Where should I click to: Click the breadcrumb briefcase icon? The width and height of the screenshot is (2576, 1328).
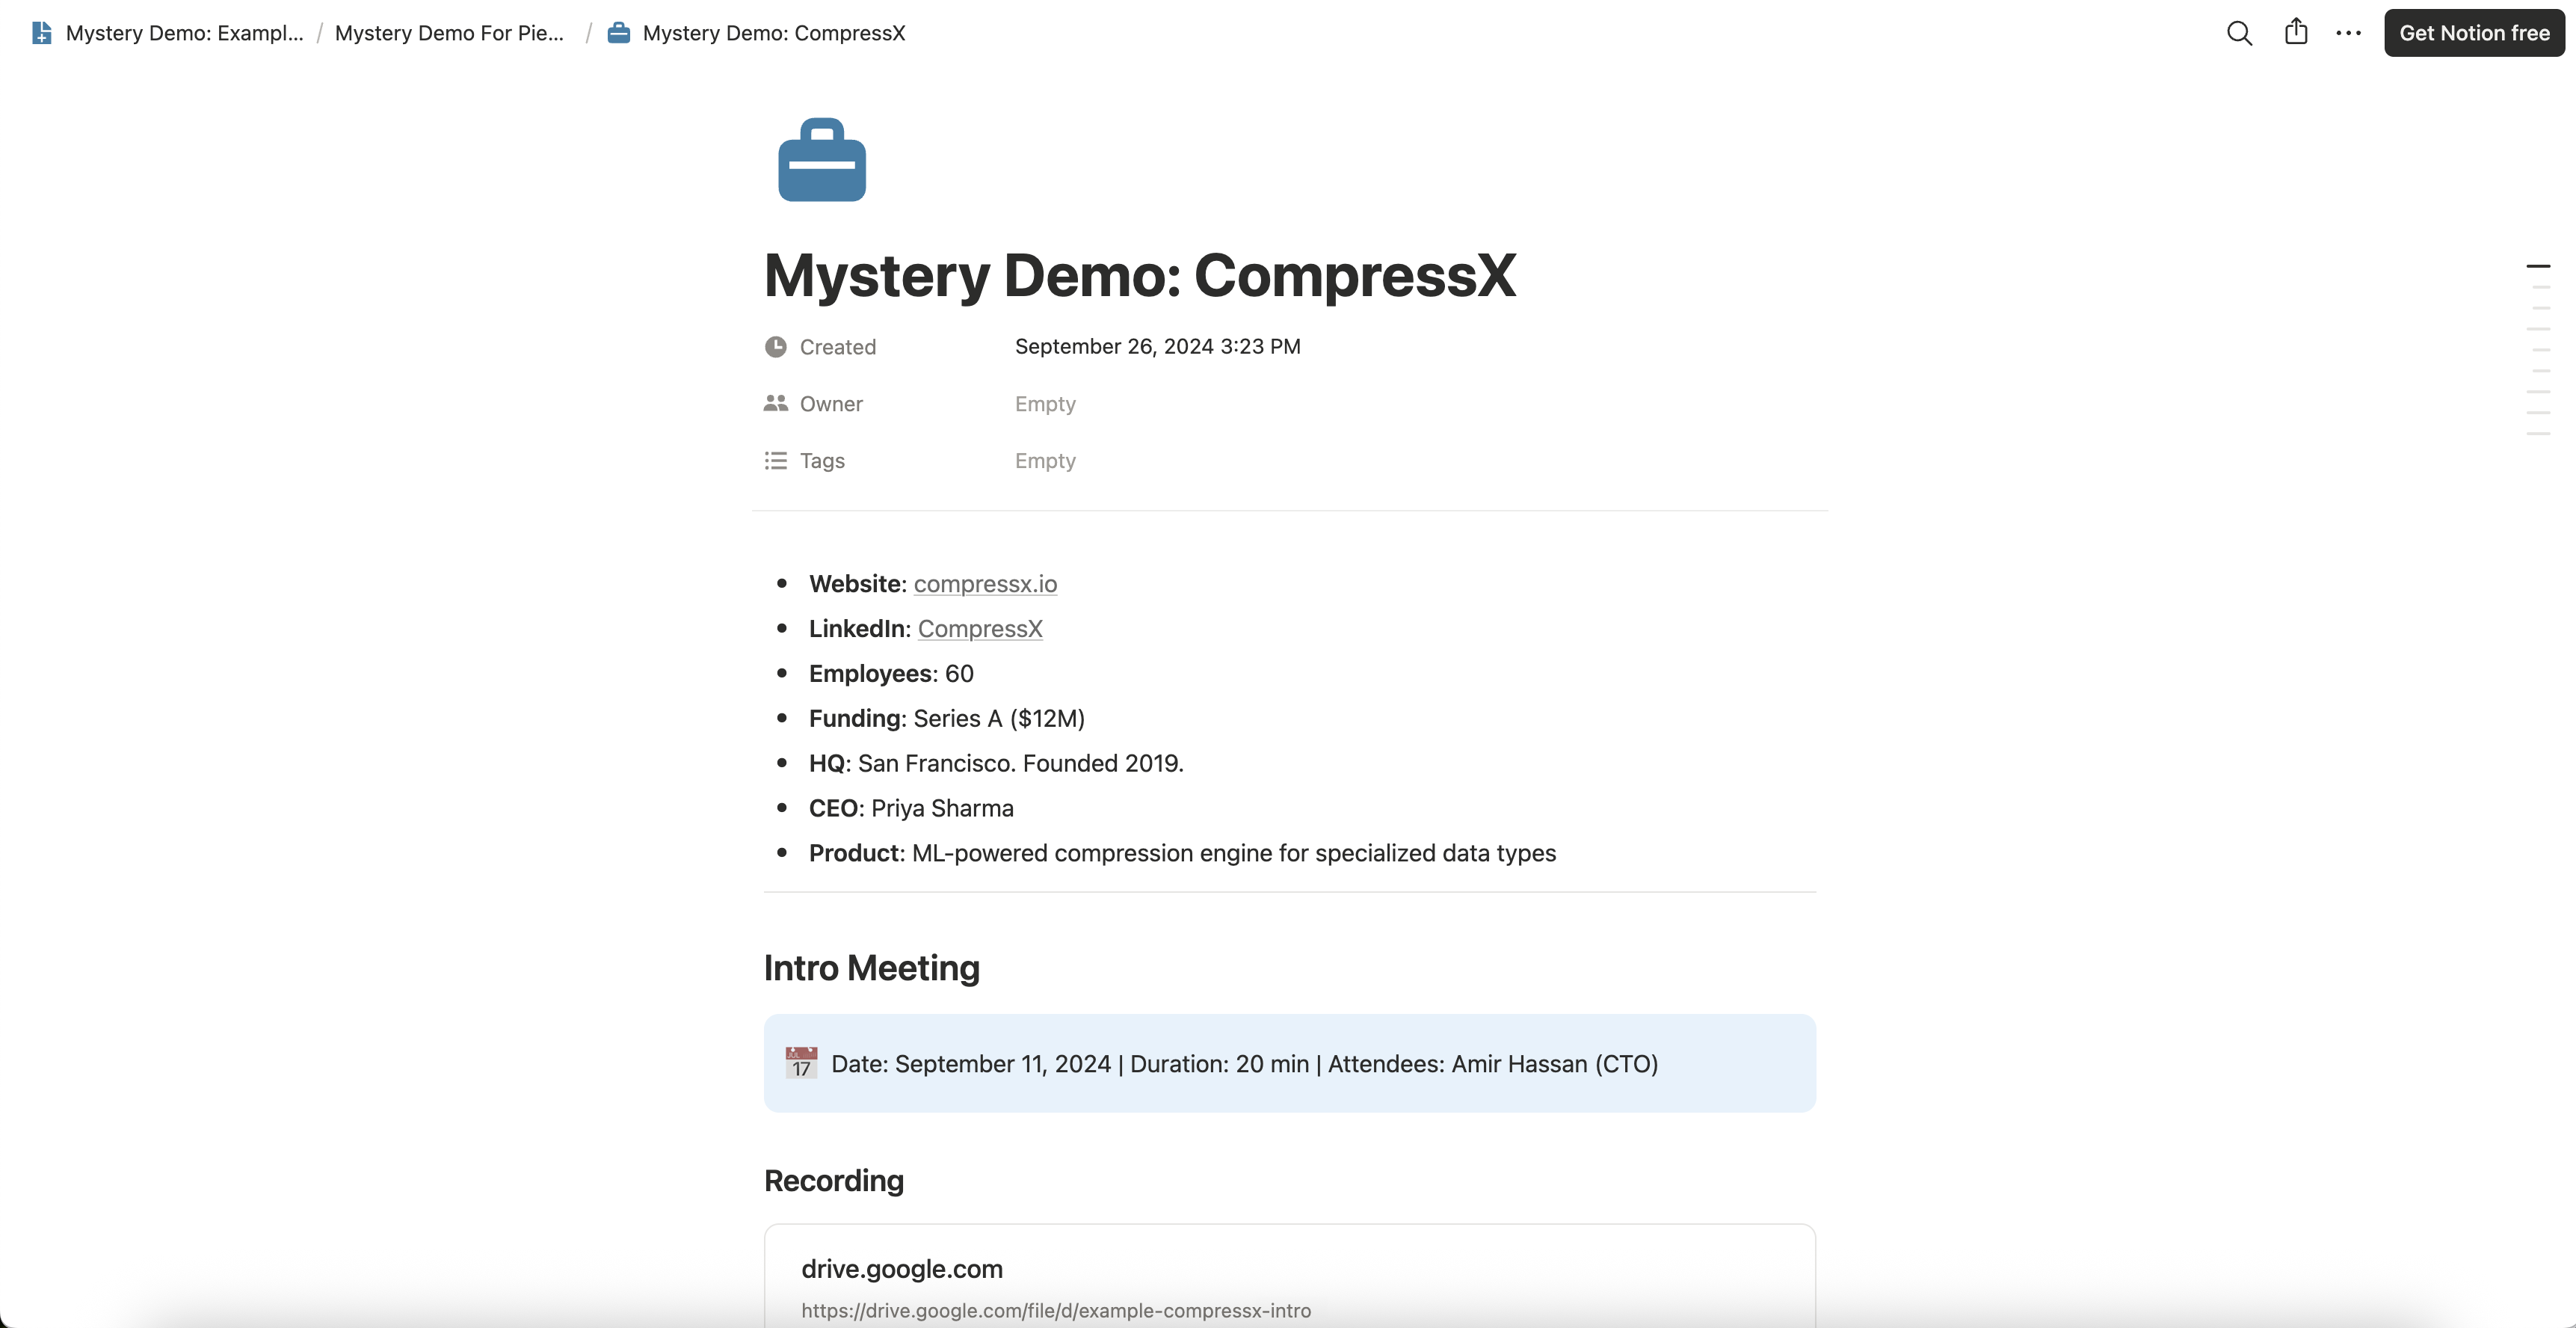pyautogui.click(x=619, y=33)
